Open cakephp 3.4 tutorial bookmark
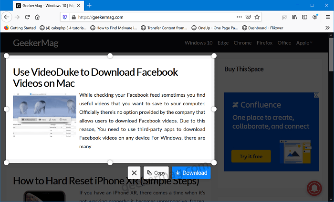The width and height of the screenshot is (334, 202). point(63,28)
